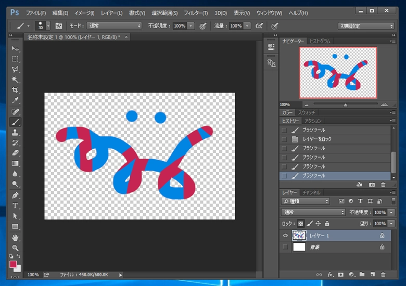Toggle lock image pixels brush icon
The image size is (406, 286).
click(x=310, y=224)
